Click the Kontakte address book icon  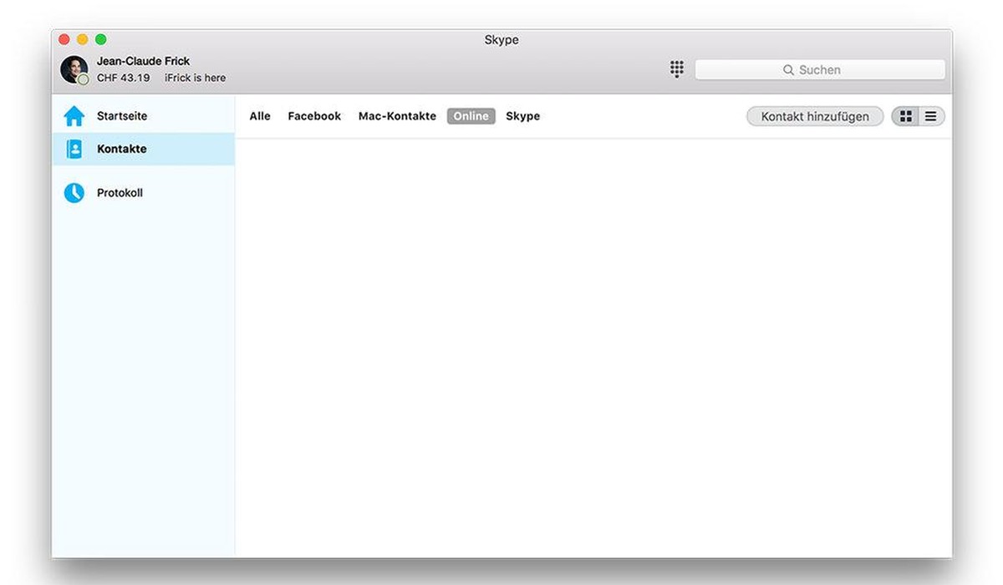74,149
